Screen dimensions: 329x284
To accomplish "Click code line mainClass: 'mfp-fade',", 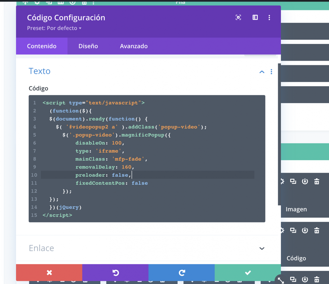I will tap(111, 159).
